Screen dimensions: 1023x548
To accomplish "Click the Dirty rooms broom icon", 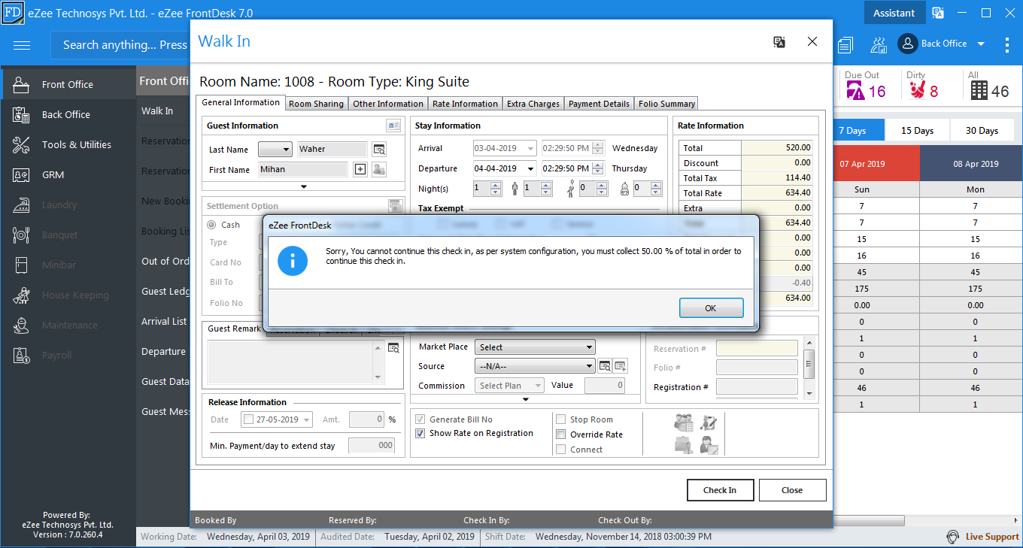I will click(916, 91).
